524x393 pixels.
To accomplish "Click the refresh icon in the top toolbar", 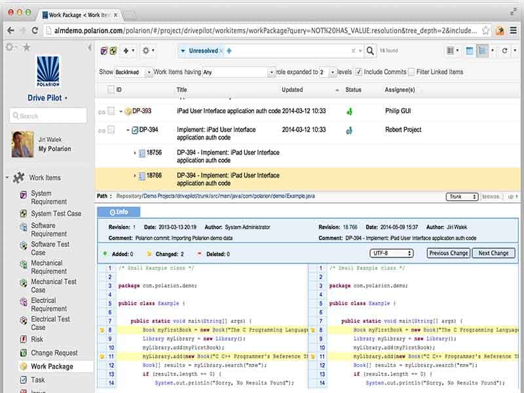I will (505, 50).
